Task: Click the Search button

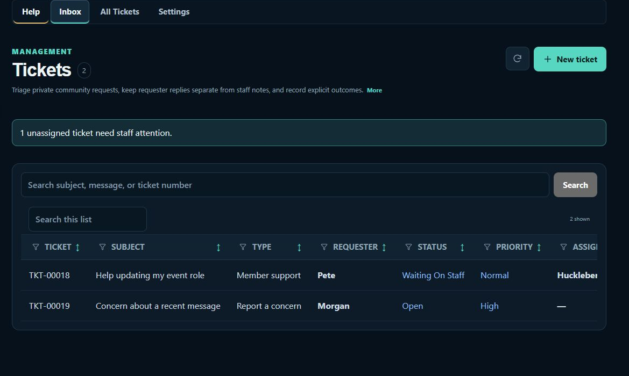Action: pos(575,185)
